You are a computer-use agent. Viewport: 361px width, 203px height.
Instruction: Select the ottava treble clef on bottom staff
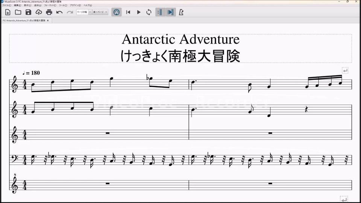[15, 184]
